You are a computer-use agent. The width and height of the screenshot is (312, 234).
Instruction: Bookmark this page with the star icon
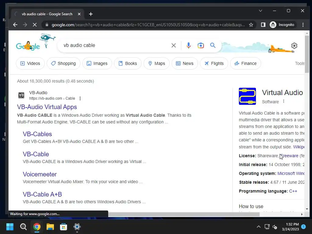click(x=251, y=25)
